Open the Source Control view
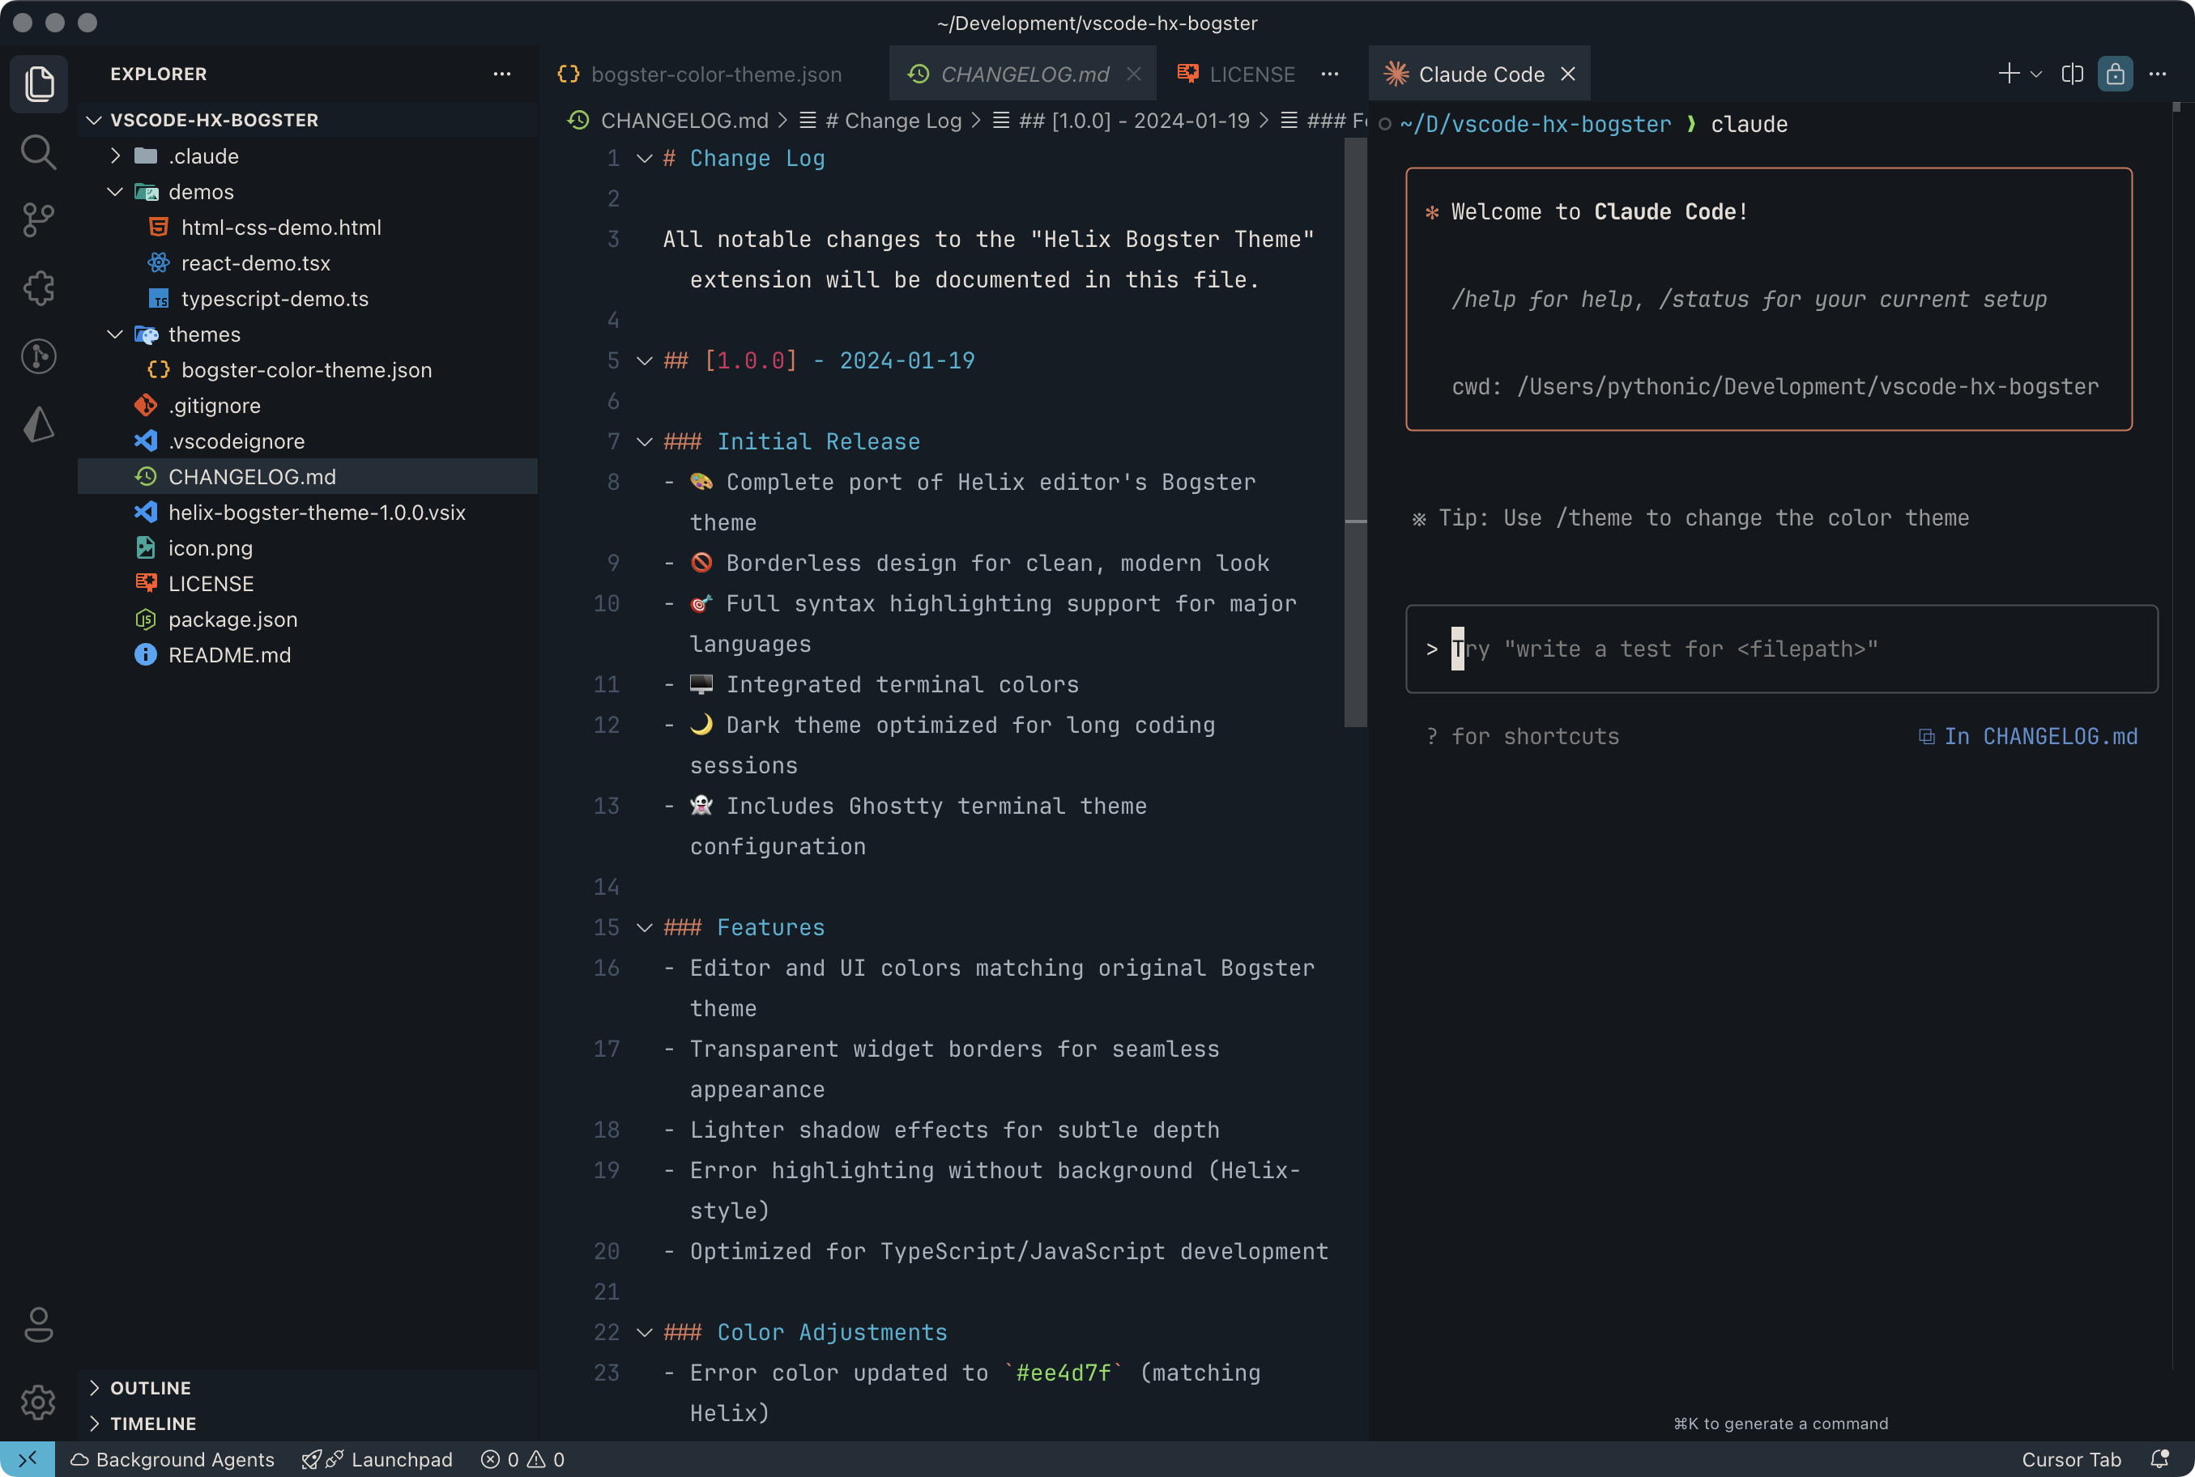2195x1477 pixels. click(x=38, y=220)
